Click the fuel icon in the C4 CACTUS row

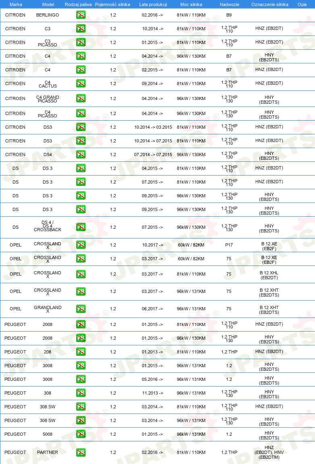[x=81, y=84]
